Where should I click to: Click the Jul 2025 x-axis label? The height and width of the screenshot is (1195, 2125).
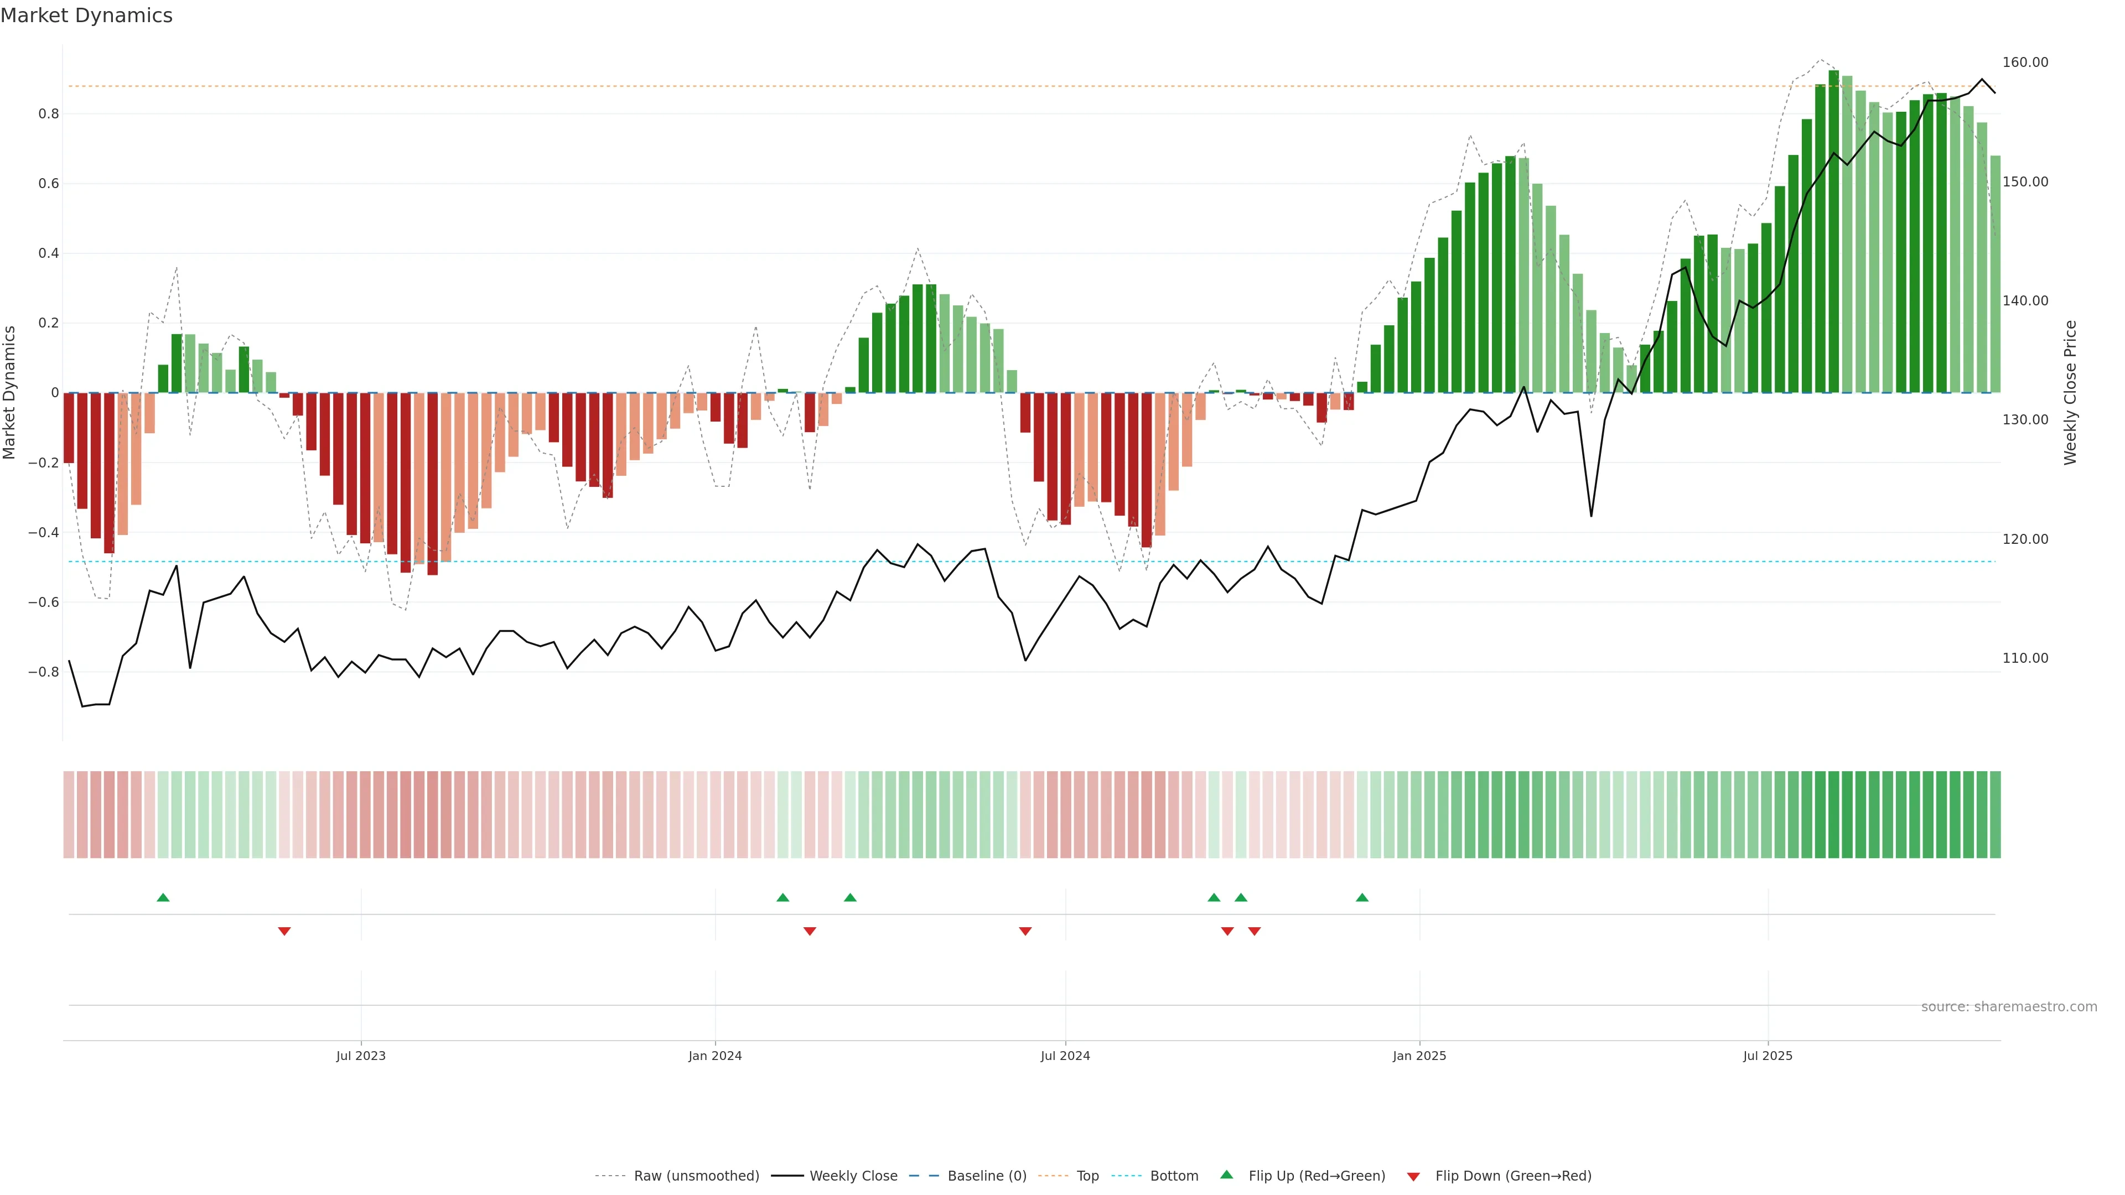coord(1767,1056)
